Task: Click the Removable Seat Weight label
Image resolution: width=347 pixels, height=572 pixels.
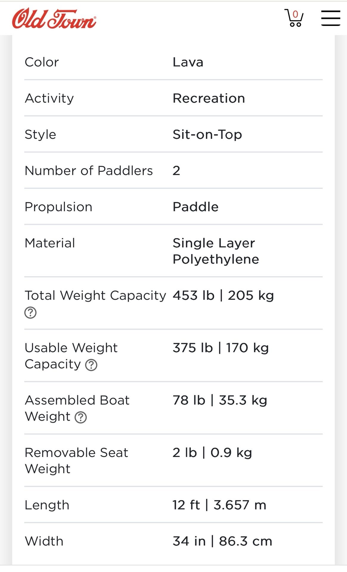Action: click(76, 461)
